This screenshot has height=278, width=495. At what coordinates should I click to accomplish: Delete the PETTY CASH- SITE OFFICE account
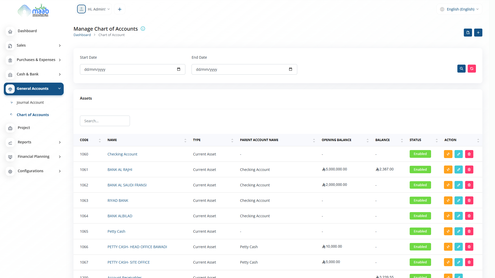click(x=469, y=262)
